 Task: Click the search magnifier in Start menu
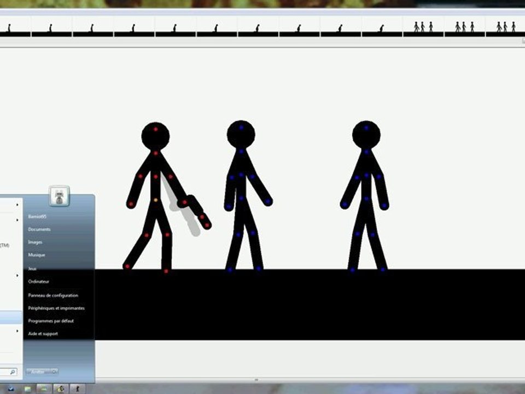tap(13, 372)
